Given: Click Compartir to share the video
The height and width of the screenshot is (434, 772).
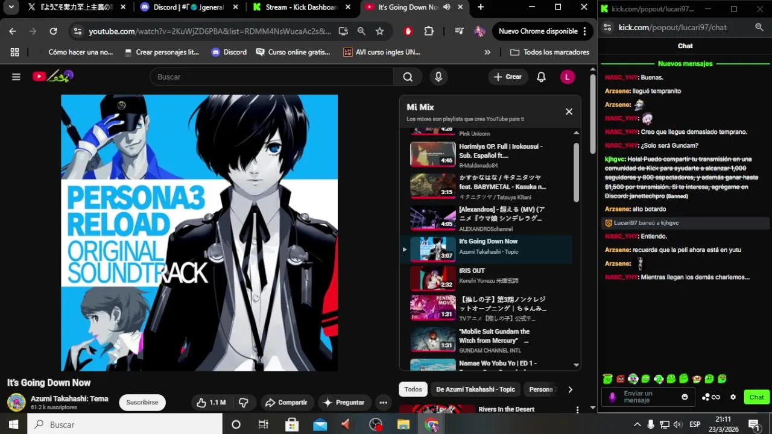Looking at the screenshot, I should 286,403.
